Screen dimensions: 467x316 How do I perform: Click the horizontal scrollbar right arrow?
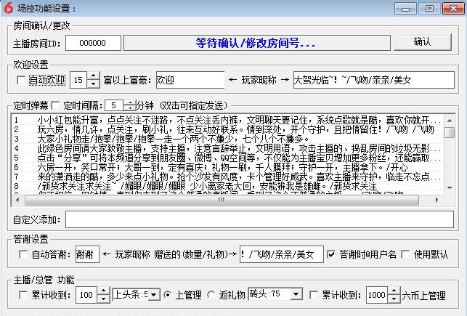click(437, 200)
